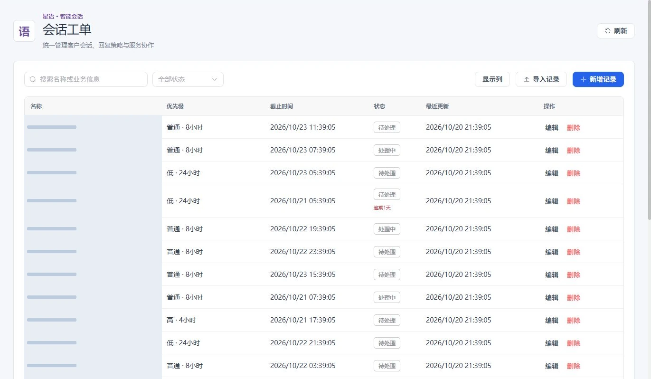Click 处理中 badge in the 2026/10/21 07:39:05 row
The width and height of the screenshot is (651, 379).
[387, 298]
